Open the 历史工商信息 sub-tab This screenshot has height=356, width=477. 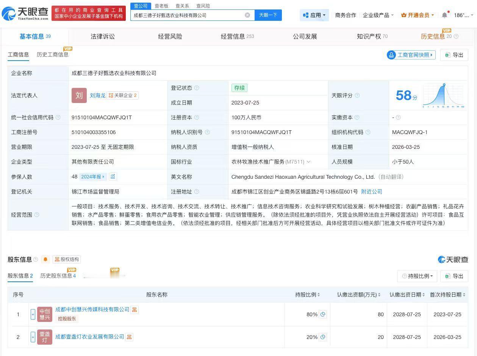coord(53,55)
